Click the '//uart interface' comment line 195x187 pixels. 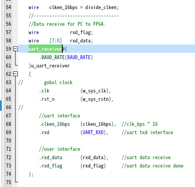tap(60, 116)
